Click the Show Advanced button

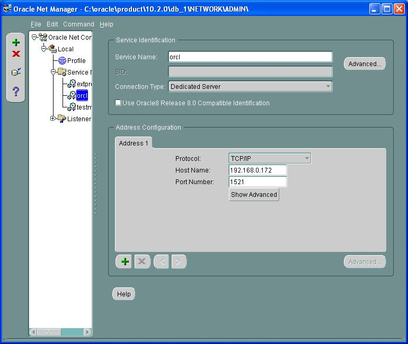(254, 194)
